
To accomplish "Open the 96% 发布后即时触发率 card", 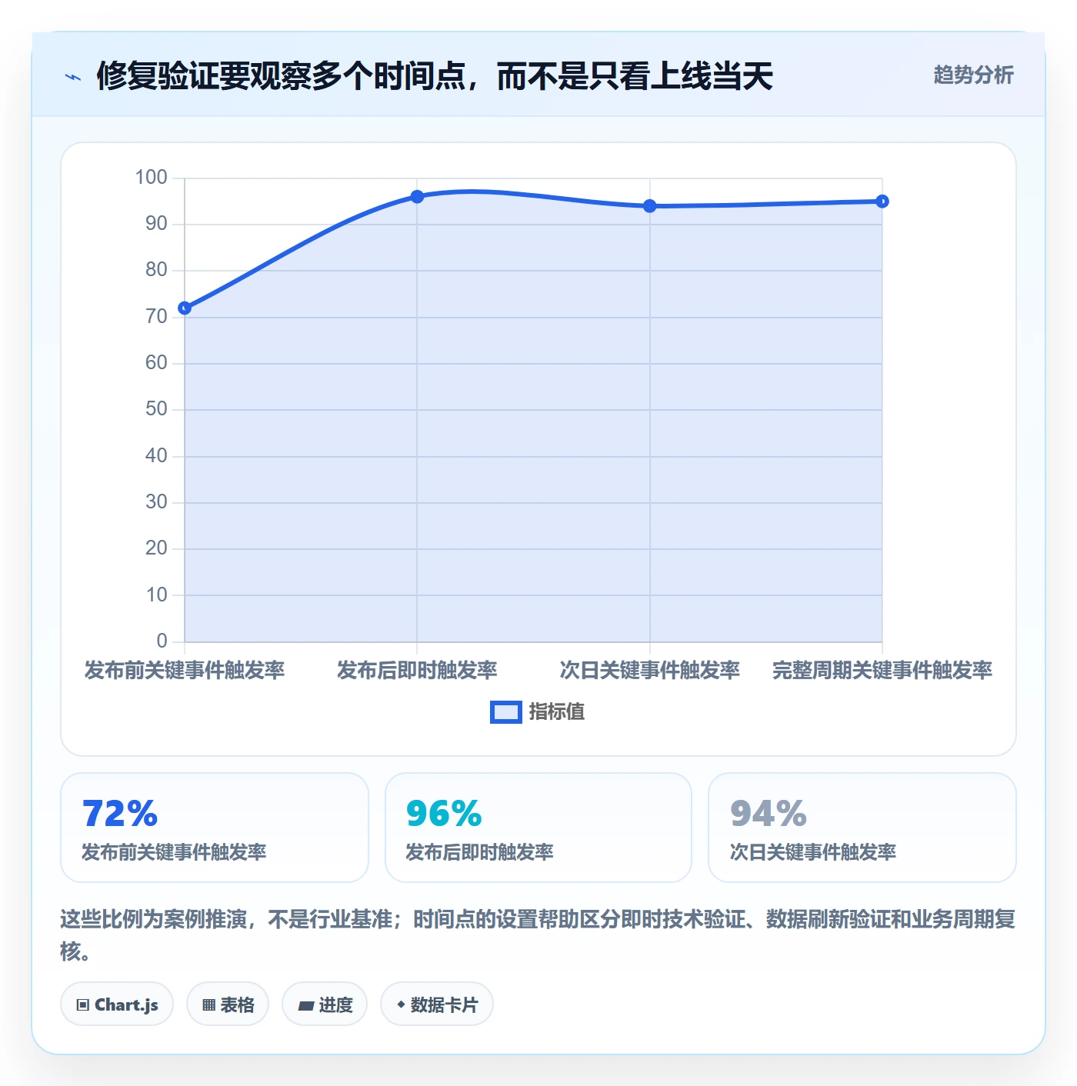I will (538, 828).
